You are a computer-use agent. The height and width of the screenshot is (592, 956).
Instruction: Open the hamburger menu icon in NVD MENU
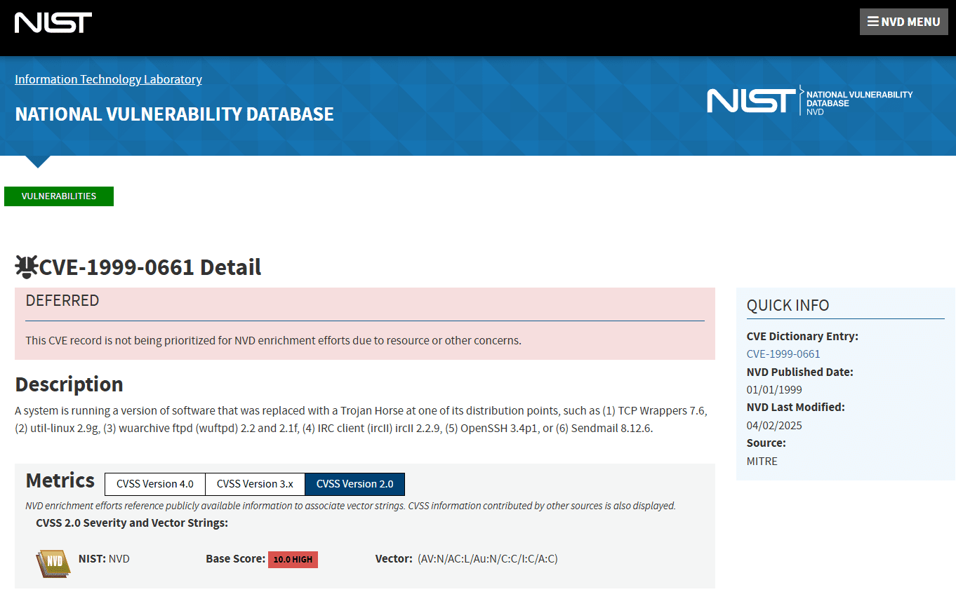[874, 21]
